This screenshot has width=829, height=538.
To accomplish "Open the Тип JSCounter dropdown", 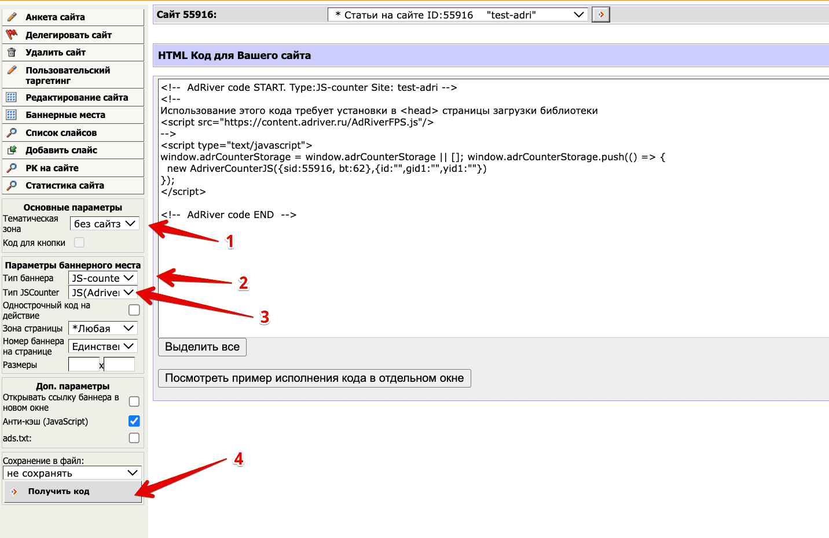I will coord(103,293).
